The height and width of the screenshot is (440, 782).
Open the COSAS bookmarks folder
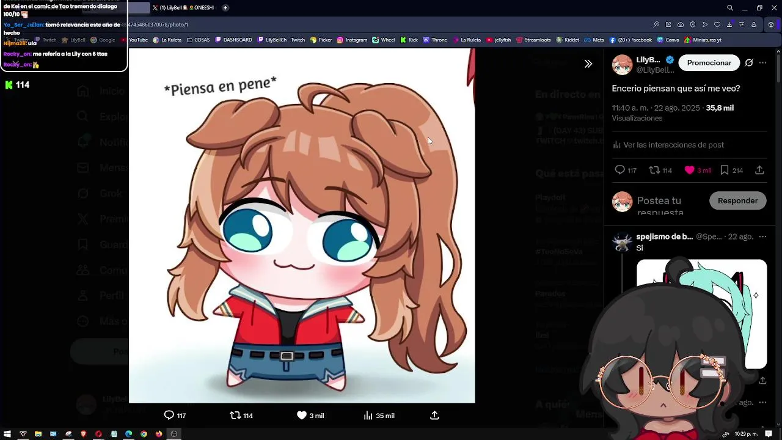click(198, 40)
